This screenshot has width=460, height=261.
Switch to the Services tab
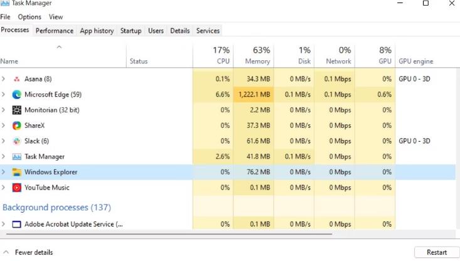point(208,31)
